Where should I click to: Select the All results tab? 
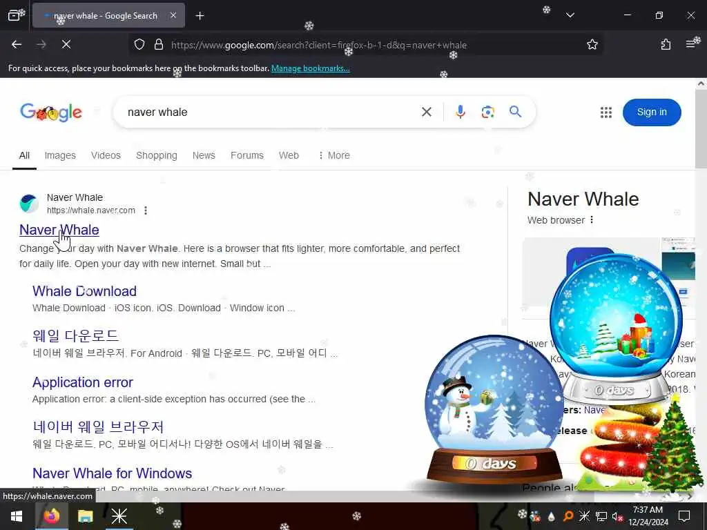tap(24, 155)
